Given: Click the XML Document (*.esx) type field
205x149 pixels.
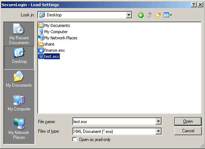Looking at the screenshot, I should [114, 131].
